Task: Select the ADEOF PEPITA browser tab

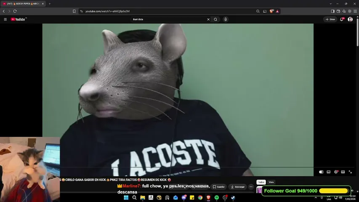Action: click(23, 4)
